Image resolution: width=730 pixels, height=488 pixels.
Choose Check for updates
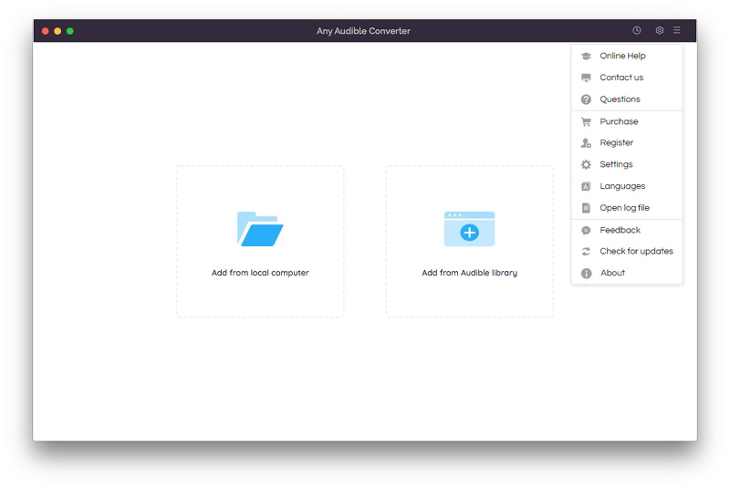coord(627,252)
